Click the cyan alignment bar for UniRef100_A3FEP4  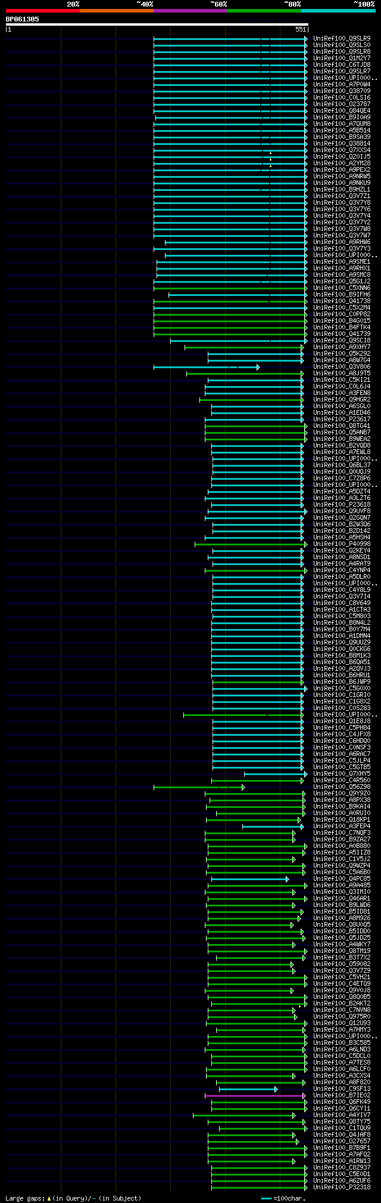[x=274, y=827]
